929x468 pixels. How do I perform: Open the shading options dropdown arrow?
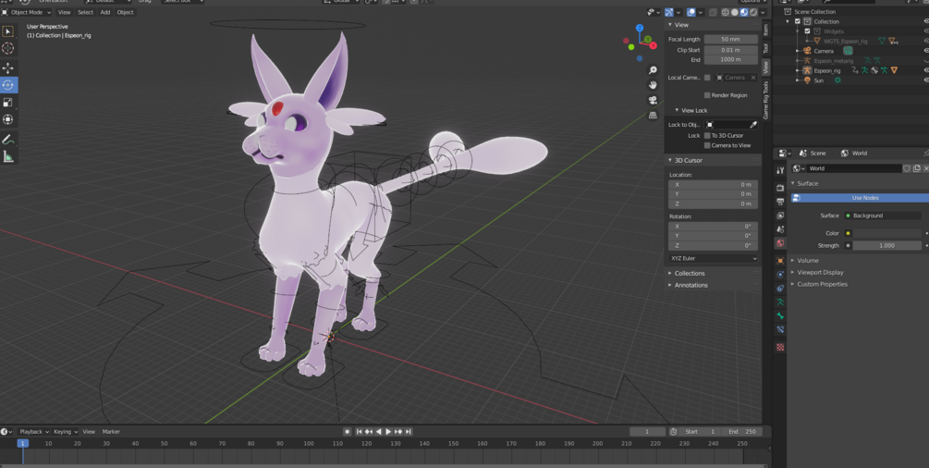point(762,12)
